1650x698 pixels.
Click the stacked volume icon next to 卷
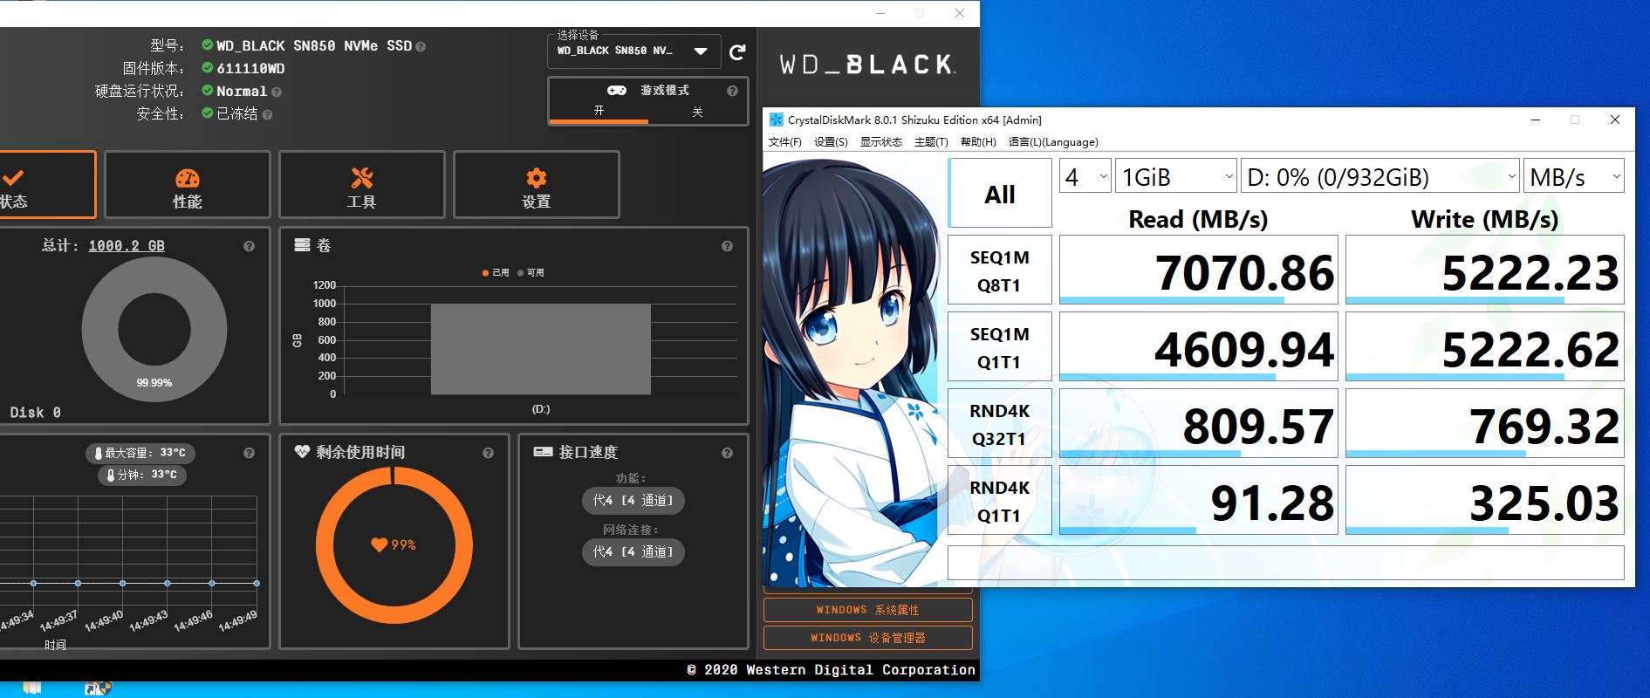click(x=302, y=245)
